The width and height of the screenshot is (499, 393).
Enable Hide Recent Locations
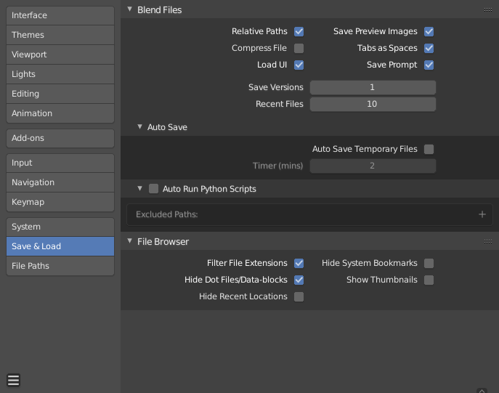tap(299, 296)
